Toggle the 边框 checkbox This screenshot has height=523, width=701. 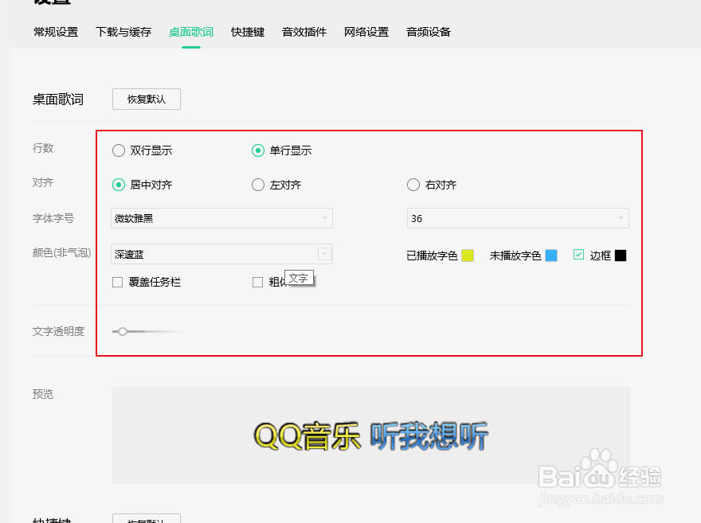coord(578,255)
